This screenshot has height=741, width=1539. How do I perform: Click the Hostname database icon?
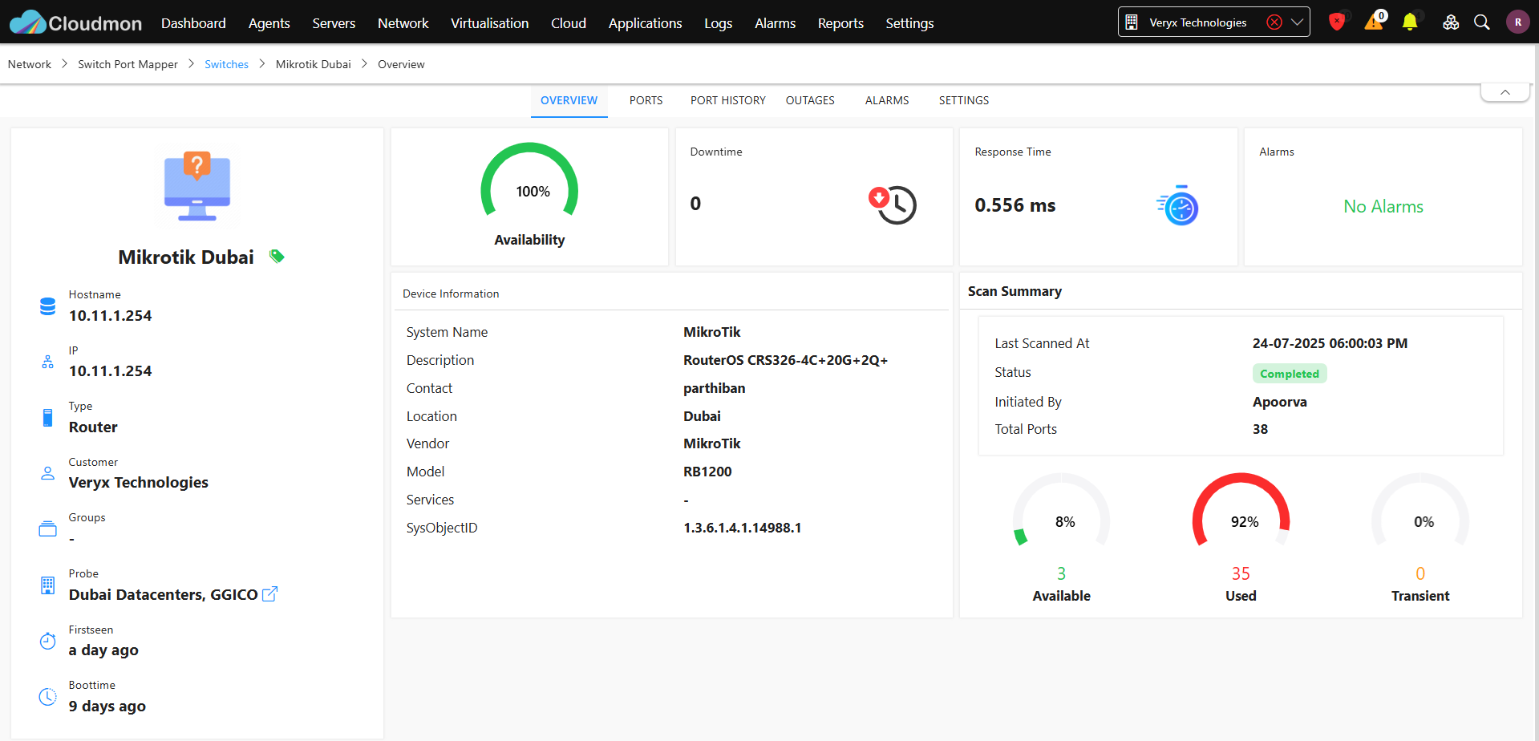pyautogui.click(x=48, y=306)
